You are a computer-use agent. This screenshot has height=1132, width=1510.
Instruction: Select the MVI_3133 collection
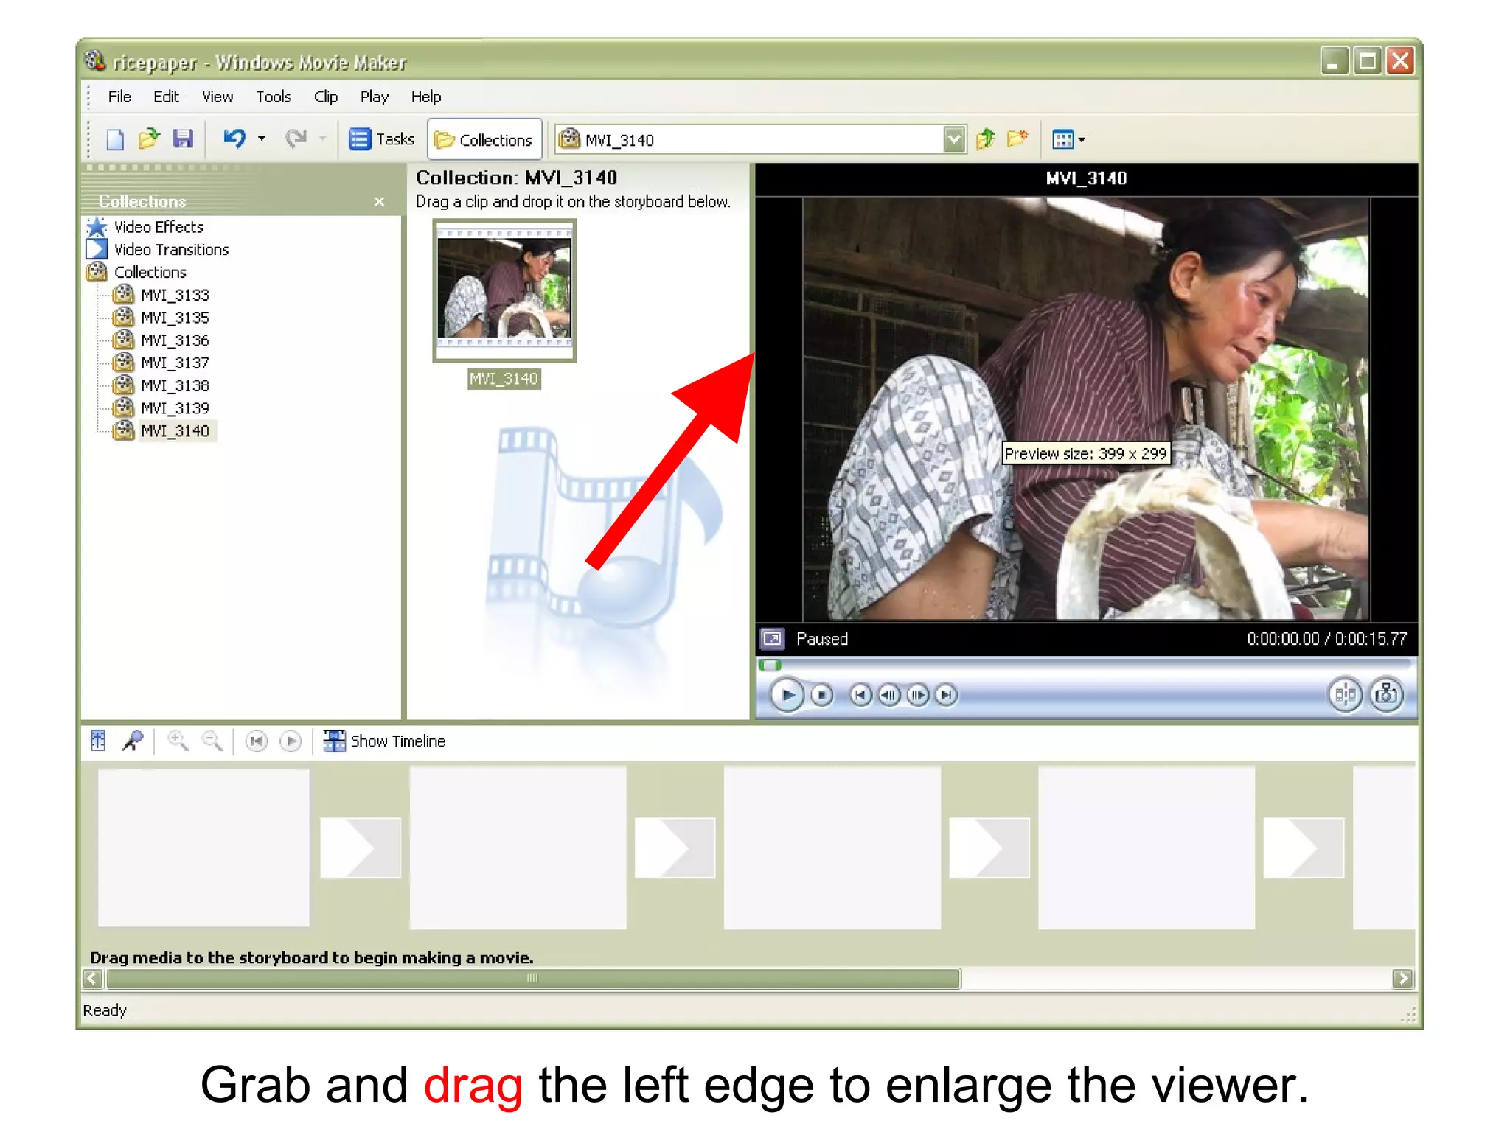pos(175,296)
